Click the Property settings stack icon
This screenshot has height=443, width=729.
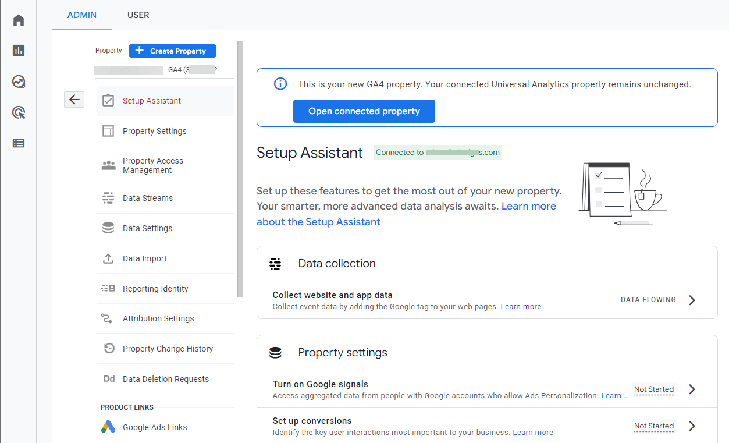275,353
